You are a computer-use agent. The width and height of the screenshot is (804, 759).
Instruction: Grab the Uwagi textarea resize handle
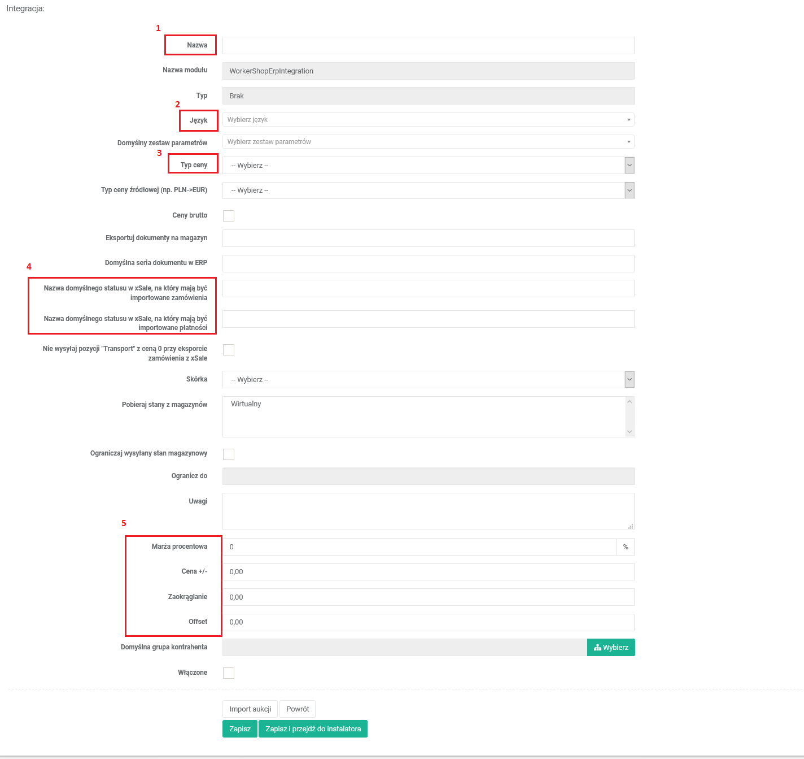tap(631, 526)
